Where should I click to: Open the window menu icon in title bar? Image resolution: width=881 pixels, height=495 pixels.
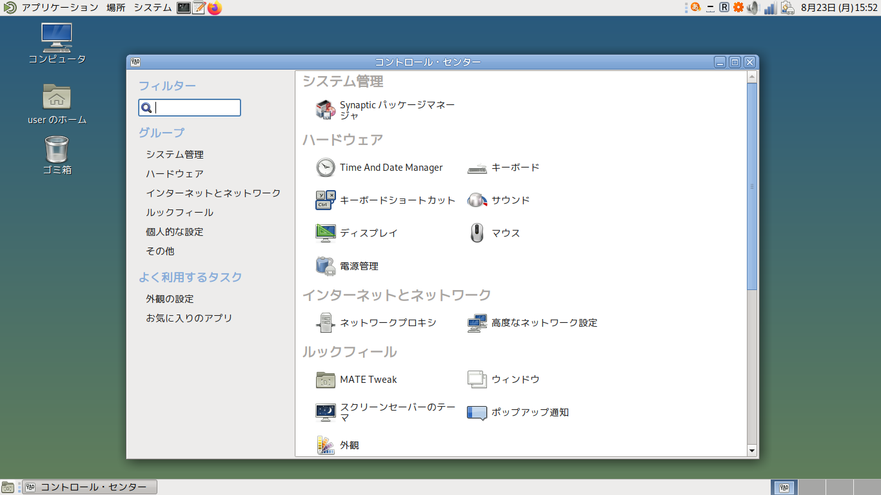(x=135, y=62)
